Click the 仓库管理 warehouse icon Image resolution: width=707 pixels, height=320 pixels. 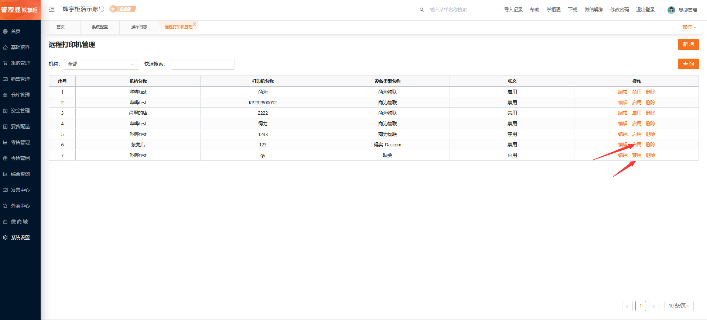coord(5,95)
